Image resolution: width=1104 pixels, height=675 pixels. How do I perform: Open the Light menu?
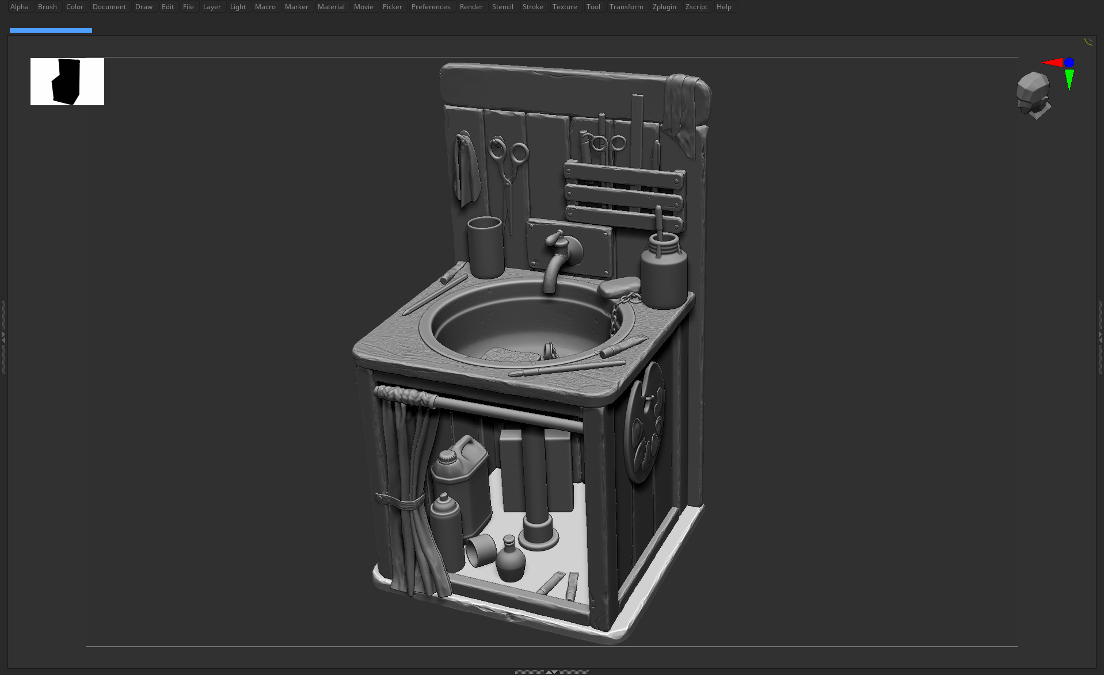point(237,6)
